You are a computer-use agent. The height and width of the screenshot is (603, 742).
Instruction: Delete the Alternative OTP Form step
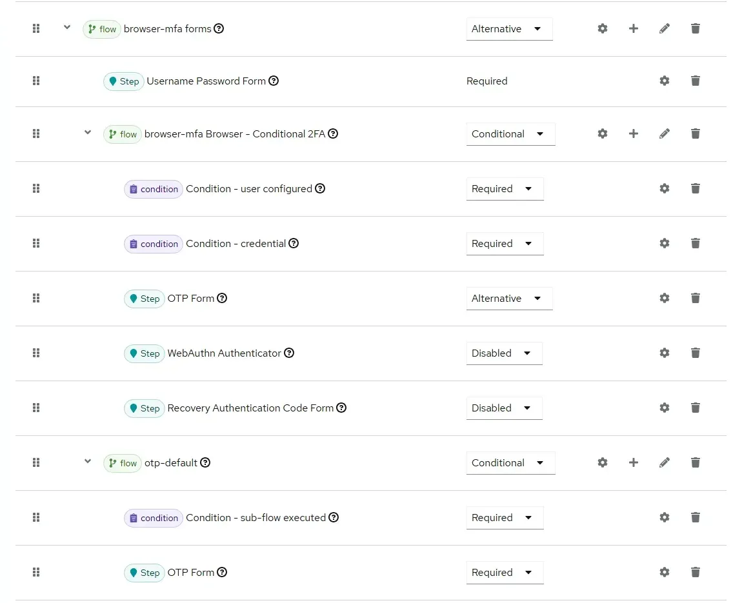click(696, 298)
